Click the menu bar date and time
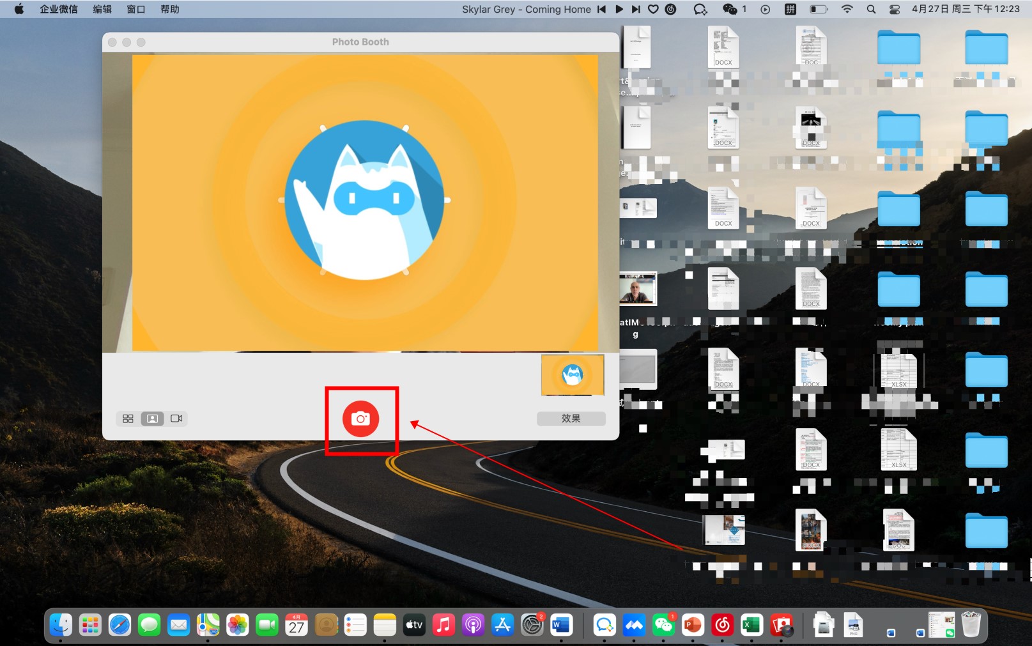 tap(965, 9)
